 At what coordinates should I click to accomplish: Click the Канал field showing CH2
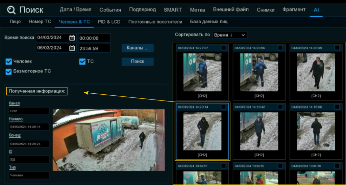tap(29, 111)
